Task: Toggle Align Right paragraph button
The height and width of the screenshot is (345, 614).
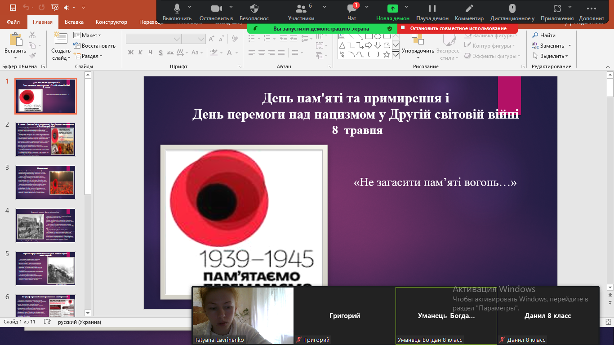Action: pos(271,53)
